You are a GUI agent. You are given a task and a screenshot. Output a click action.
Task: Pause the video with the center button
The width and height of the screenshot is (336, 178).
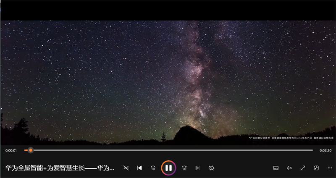click(x=168, y=168)
